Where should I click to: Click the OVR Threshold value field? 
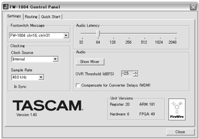(127, 73)
